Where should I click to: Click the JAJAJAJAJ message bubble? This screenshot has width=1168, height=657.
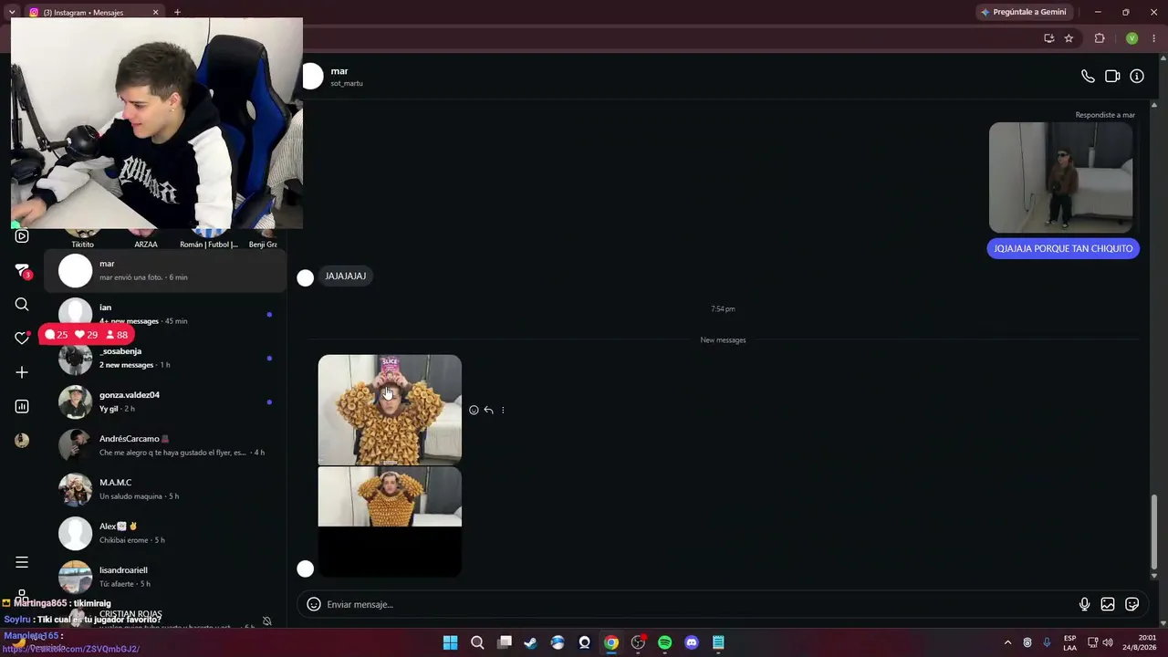tap(346, 276)
